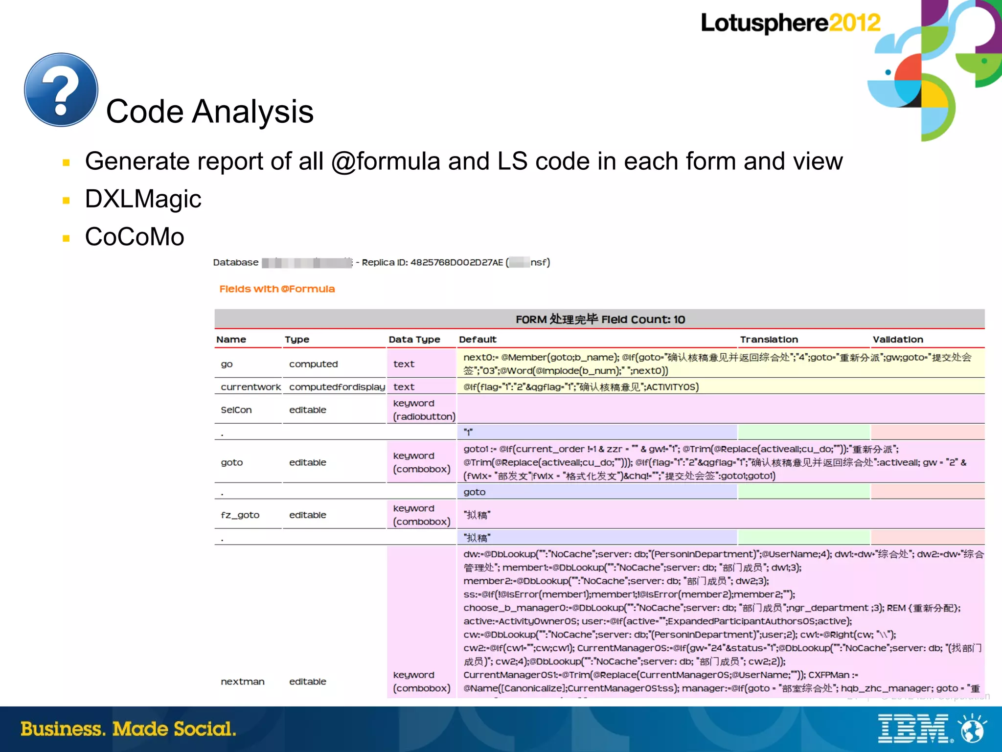Click the Translation column header
This screenshot has height=752, width=1002.
point(769,339)
